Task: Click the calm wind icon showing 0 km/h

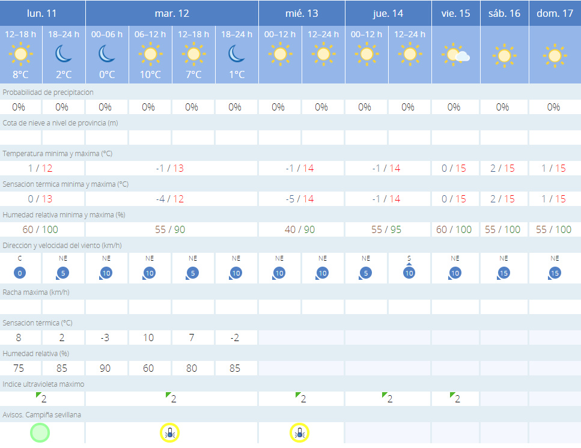Action: [x=20, y=273]
